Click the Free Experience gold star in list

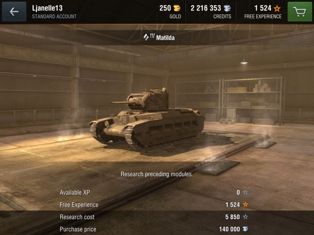click(x=245, y=205)
